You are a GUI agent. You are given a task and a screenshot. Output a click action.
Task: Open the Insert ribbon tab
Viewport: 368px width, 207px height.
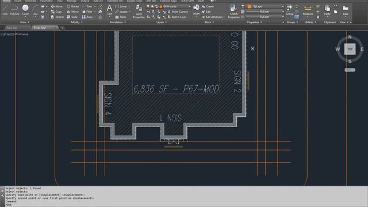click(x=18, y=1)
